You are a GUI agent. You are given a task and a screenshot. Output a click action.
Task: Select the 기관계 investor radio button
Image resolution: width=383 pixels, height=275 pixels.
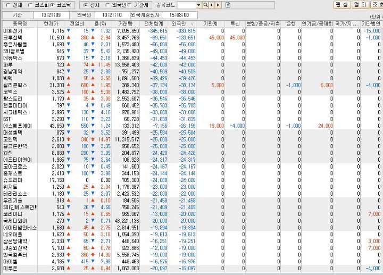pyautogui.click(x=130, y=5)
